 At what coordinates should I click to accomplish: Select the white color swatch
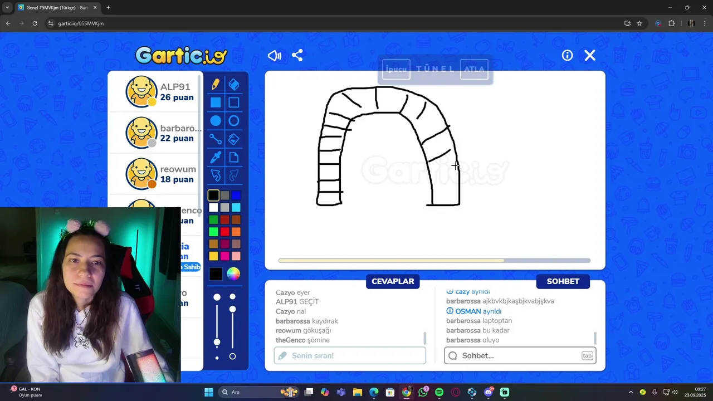click(x=213, y=208)
